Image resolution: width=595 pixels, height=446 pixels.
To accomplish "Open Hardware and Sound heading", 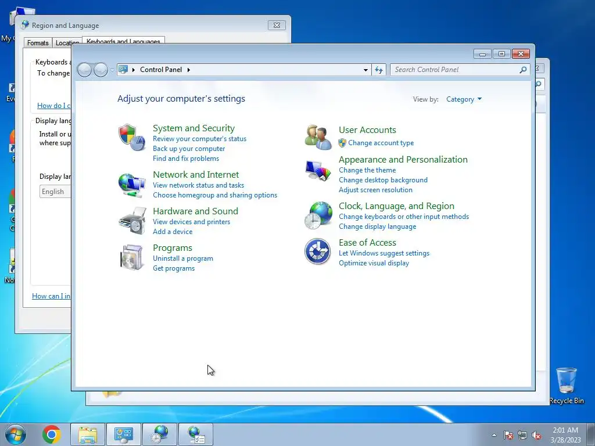I will tap(195, 211).
